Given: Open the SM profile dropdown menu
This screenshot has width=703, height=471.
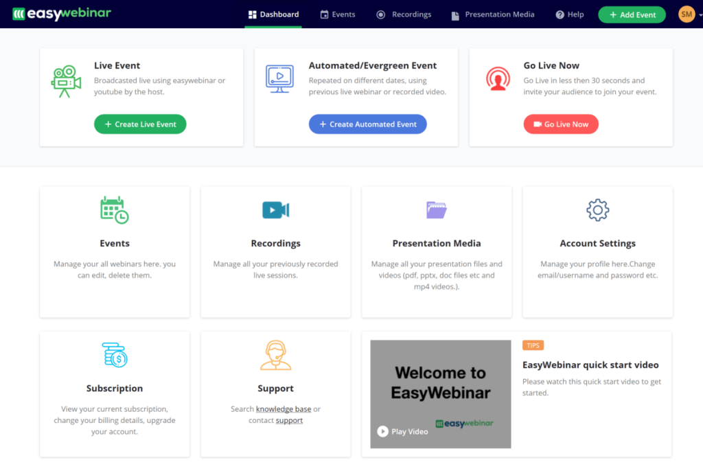Looking at the screenshot, I should point(687,13).
